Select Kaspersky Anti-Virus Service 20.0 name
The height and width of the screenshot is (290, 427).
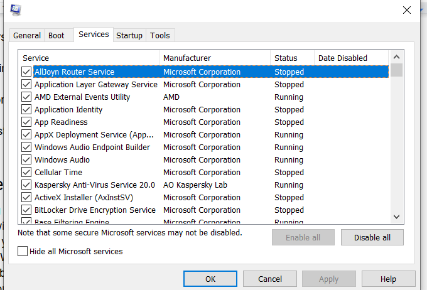(94, 185)
